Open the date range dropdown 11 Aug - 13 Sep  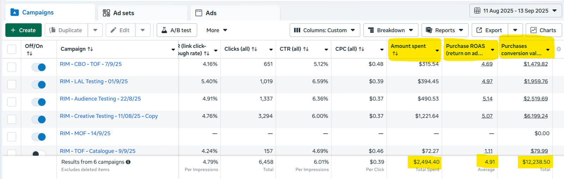click(x=515, y=11)
